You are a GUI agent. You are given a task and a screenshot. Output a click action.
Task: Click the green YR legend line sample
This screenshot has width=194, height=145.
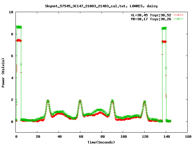point(178,19)
